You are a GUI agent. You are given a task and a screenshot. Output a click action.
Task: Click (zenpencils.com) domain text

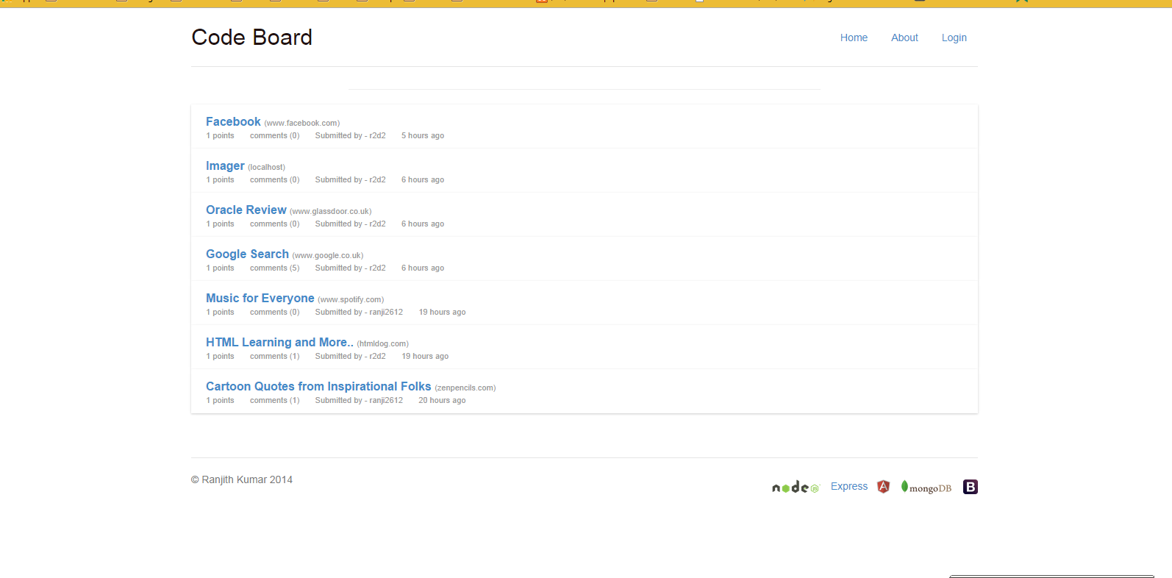click(x=465, y=388)
